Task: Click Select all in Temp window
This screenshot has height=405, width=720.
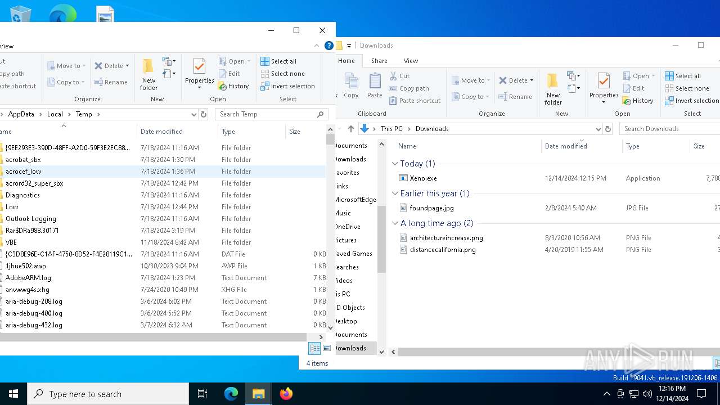Action: 278,61
